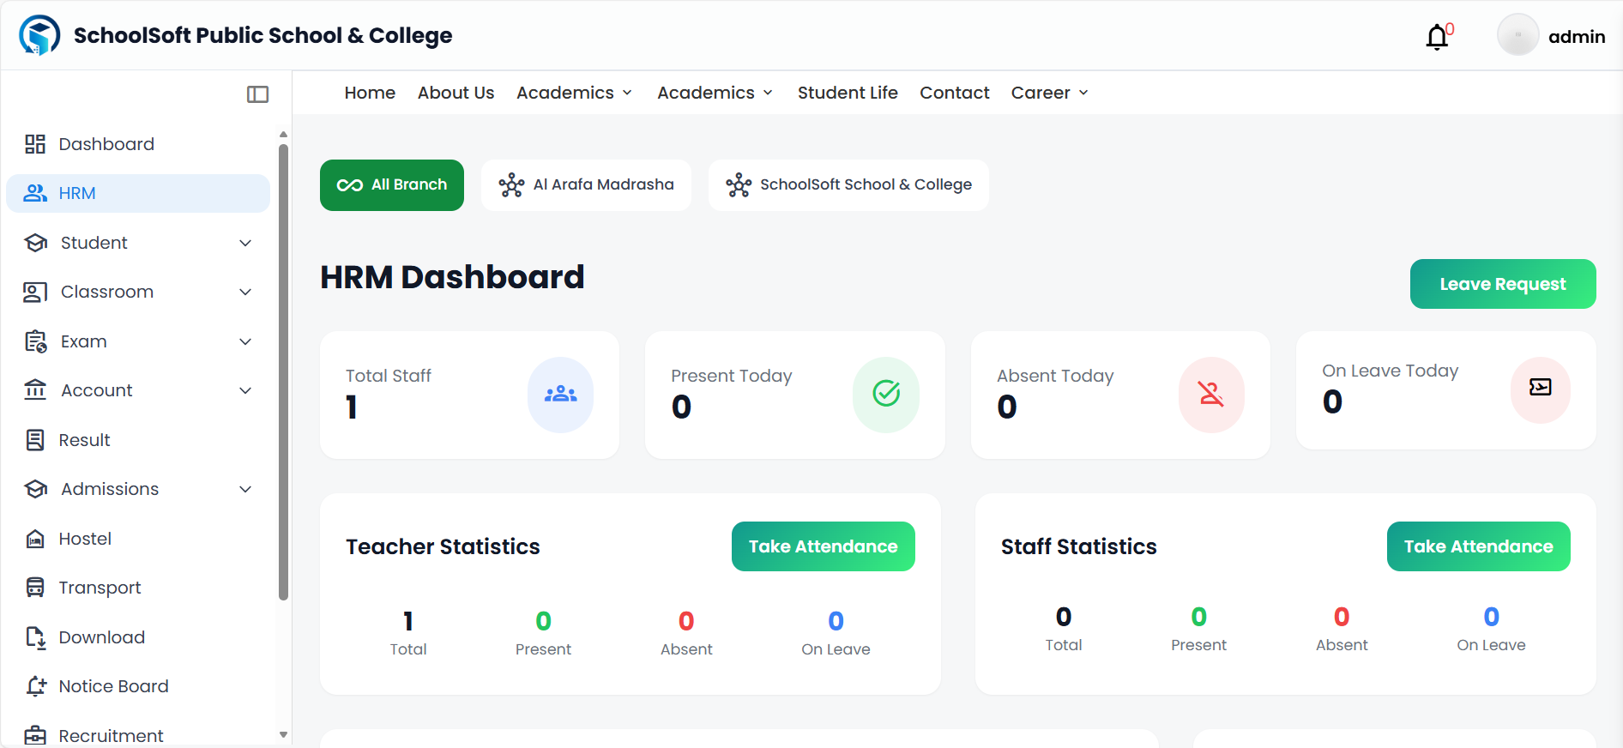Go to Student Life page
Image resolution: width=1623 pixels, height=748 pixels.
[x=848, y=93]
